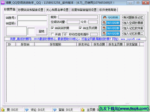The height and width of the screenshot is (112, 150).
Task: Click 加入QQ群 button beside 加入空间秒赞群
Action: (x=111, y=23)
